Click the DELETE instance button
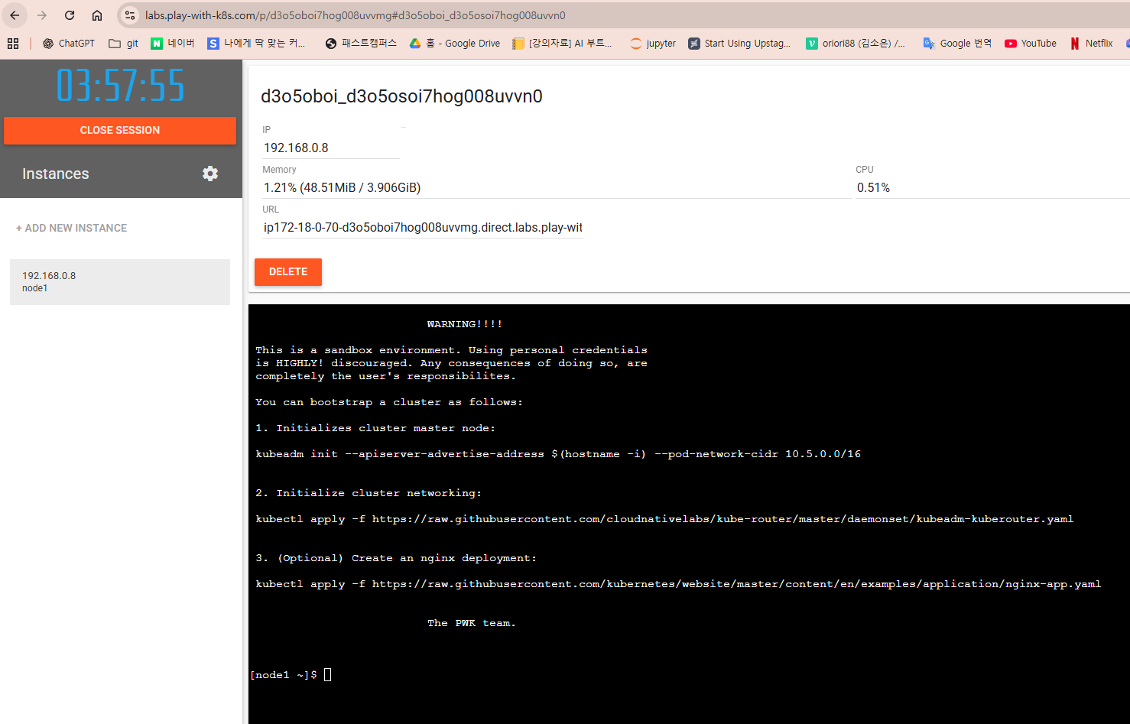Image resolution: width=1130 pixels, height=724 pixels. tap(288, 272)
